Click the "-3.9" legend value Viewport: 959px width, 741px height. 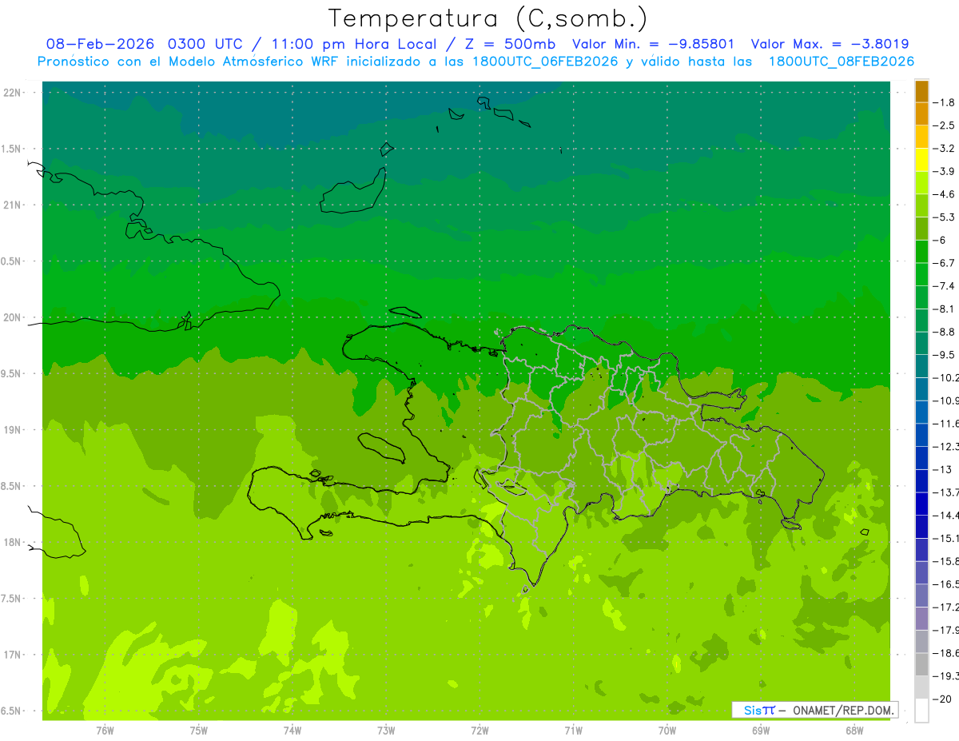pyautogui.click(x=944, y=171)
